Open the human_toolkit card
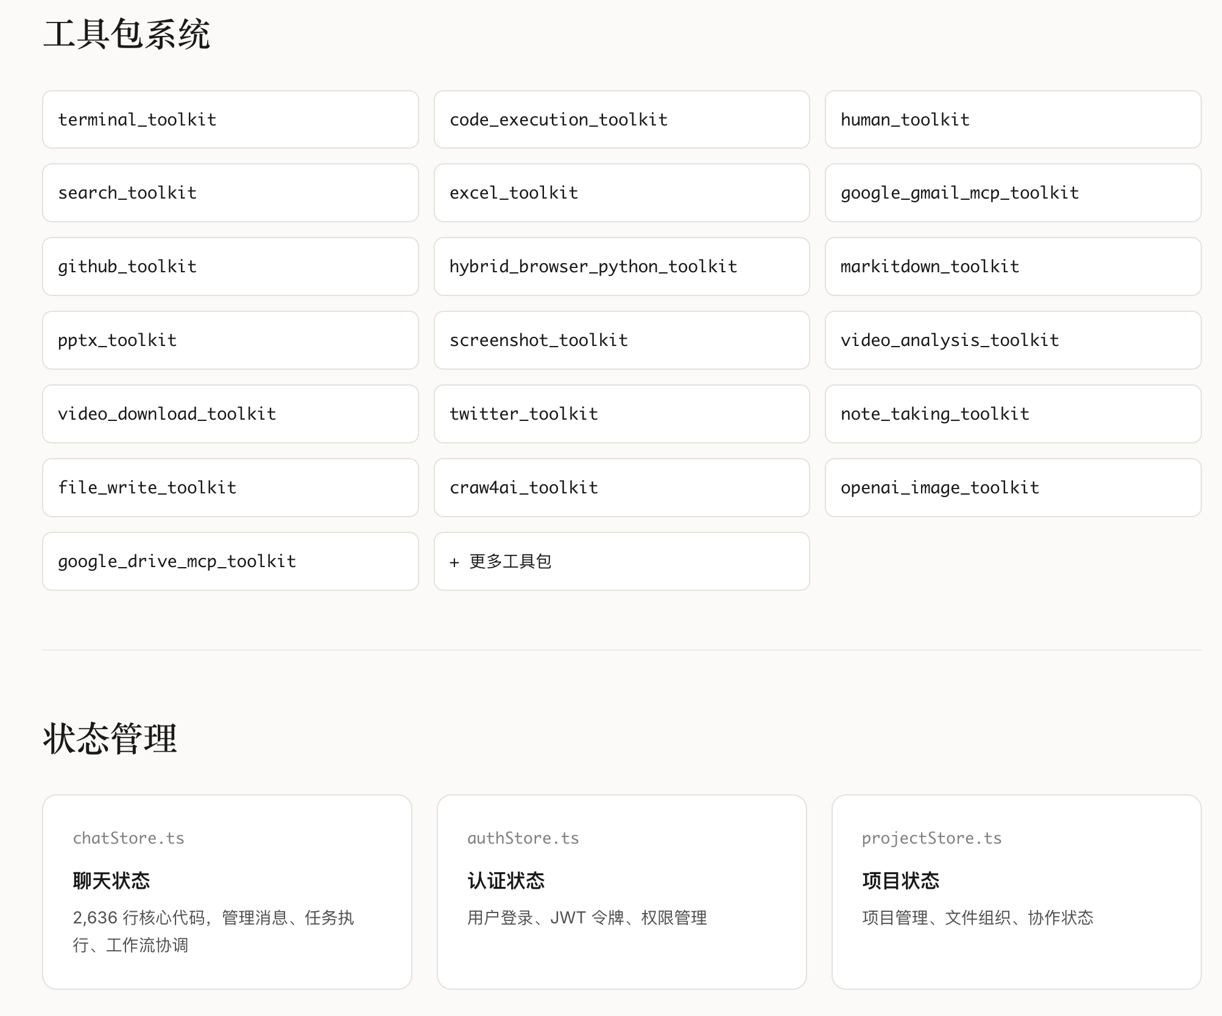The width and height of the screenshot is (1222, 1016). coord(1012,119)
